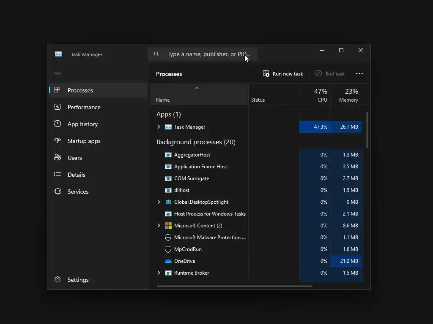Select the Application Frame Host process name
433x324 pixels.
200,167
